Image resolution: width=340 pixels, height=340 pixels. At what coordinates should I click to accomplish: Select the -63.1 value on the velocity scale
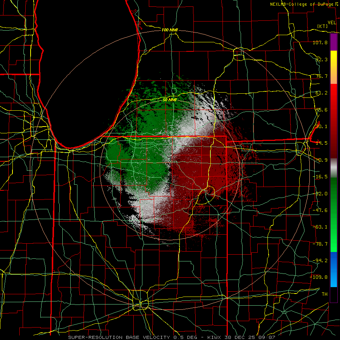[x=320, y=227]
